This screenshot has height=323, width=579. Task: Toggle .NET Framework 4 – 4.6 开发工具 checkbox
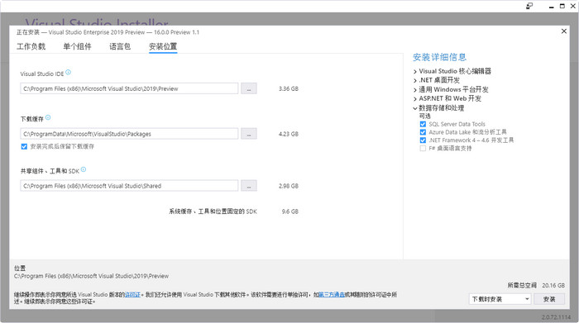pyautogui.click(x=423, y=140)
